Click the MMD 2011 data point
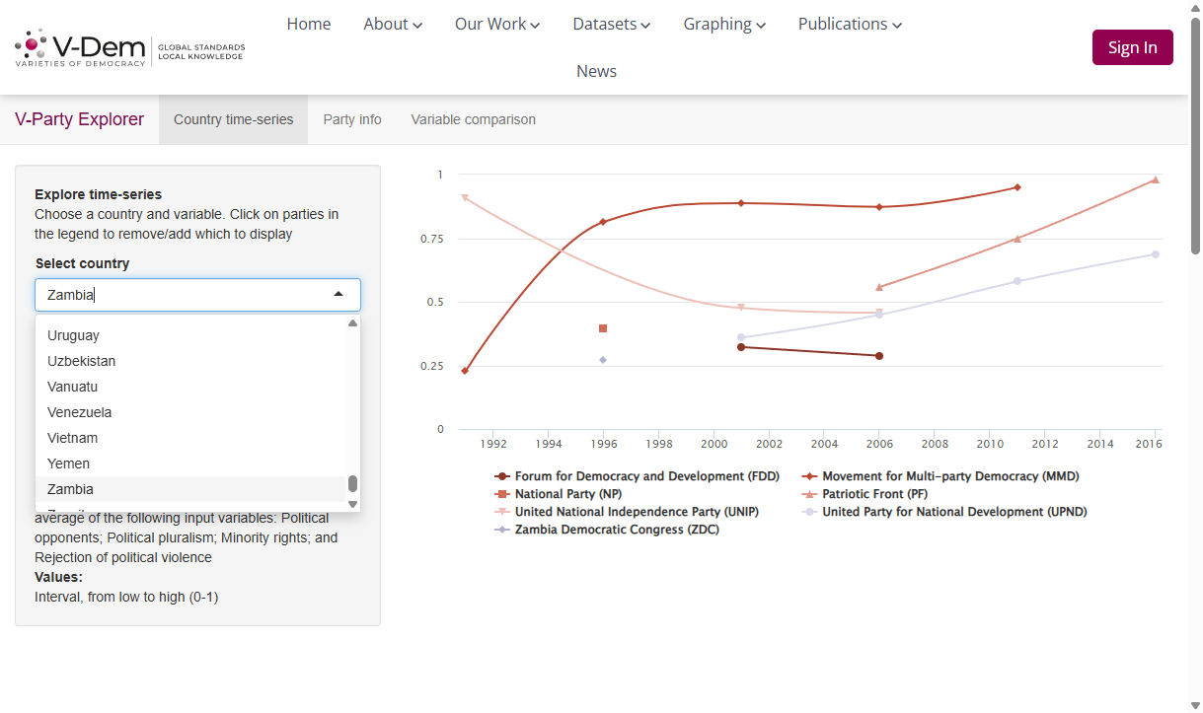1203x713 pixels. pyautogui.click(x=1017, y=187)
